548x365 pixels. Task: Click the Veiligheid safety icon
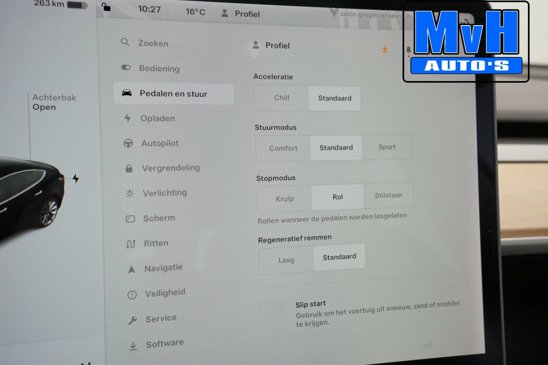coord(127,292)
